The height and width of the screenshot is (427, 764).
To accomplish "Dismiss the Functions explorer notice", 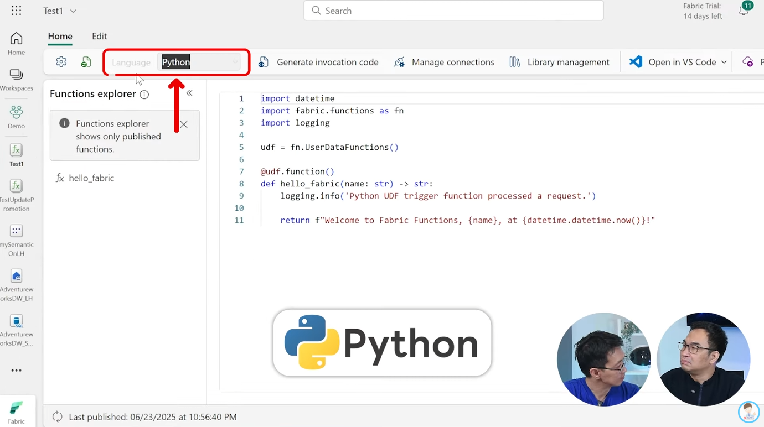I will click(184, 124).
